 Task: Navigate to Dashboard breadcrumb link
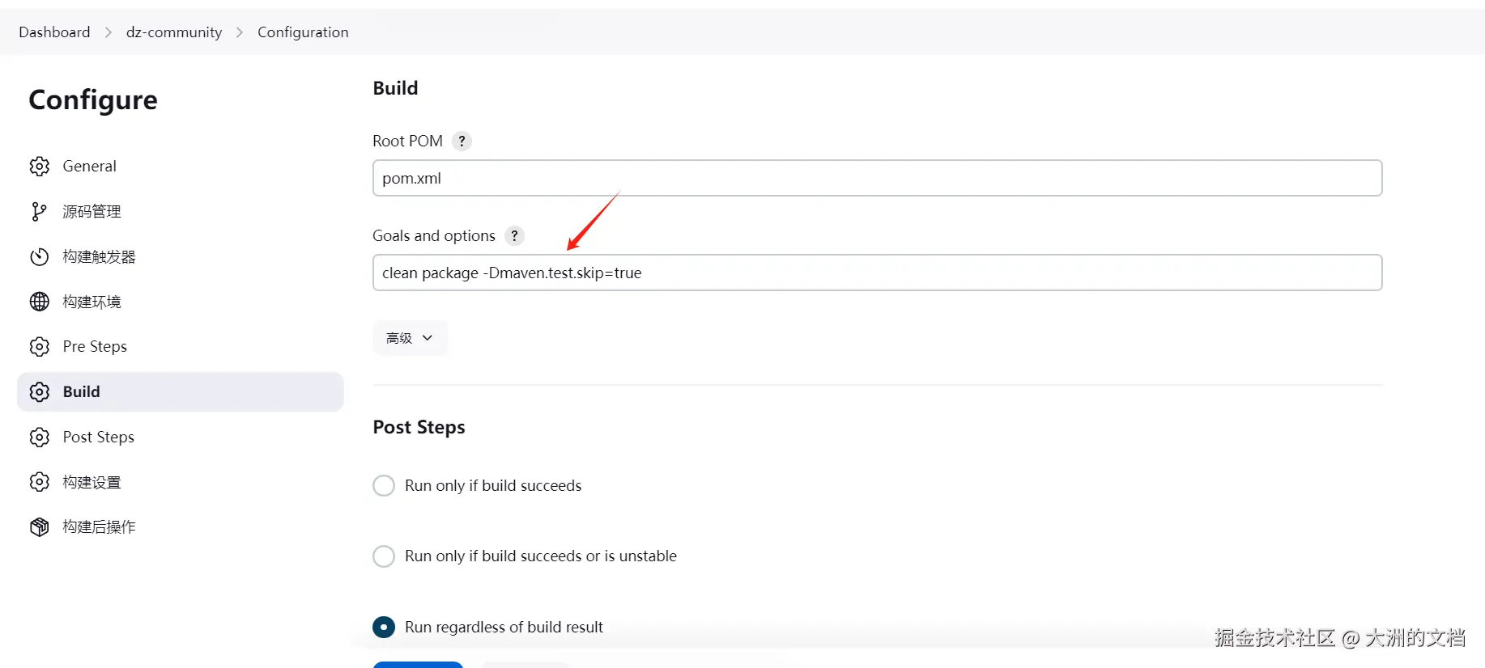tap(54, 32)
